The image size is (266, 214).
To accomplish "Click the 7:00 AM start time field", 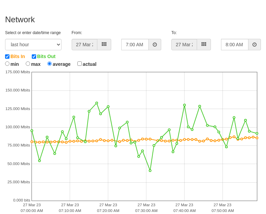I will [x=135, y=45].
